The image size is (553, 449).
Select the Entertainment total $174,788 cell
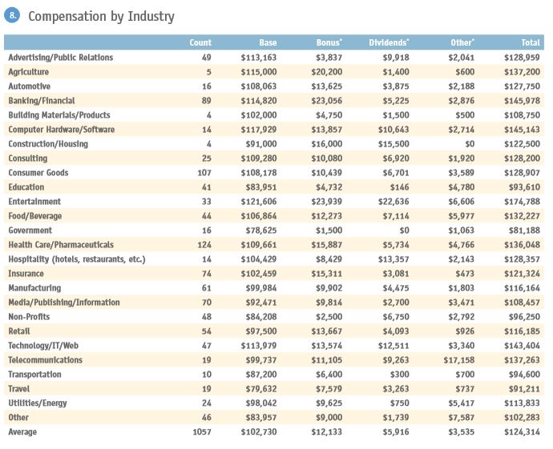523,202
